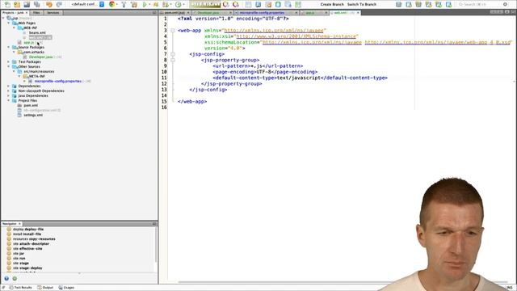Collapse the Project Files node

pyautogui.click(x=9, y=100)
